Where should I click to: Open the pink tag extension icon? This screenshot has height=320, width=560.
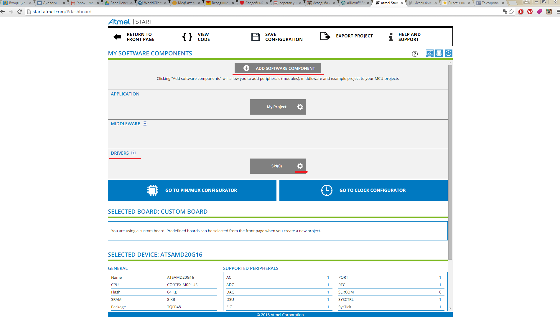pos(539,12)
